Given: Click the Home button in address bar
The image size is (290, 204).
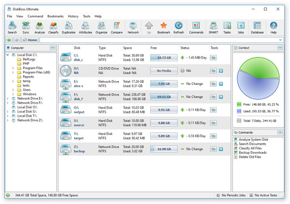Looking at the screenshot, I should click(30, 40).
